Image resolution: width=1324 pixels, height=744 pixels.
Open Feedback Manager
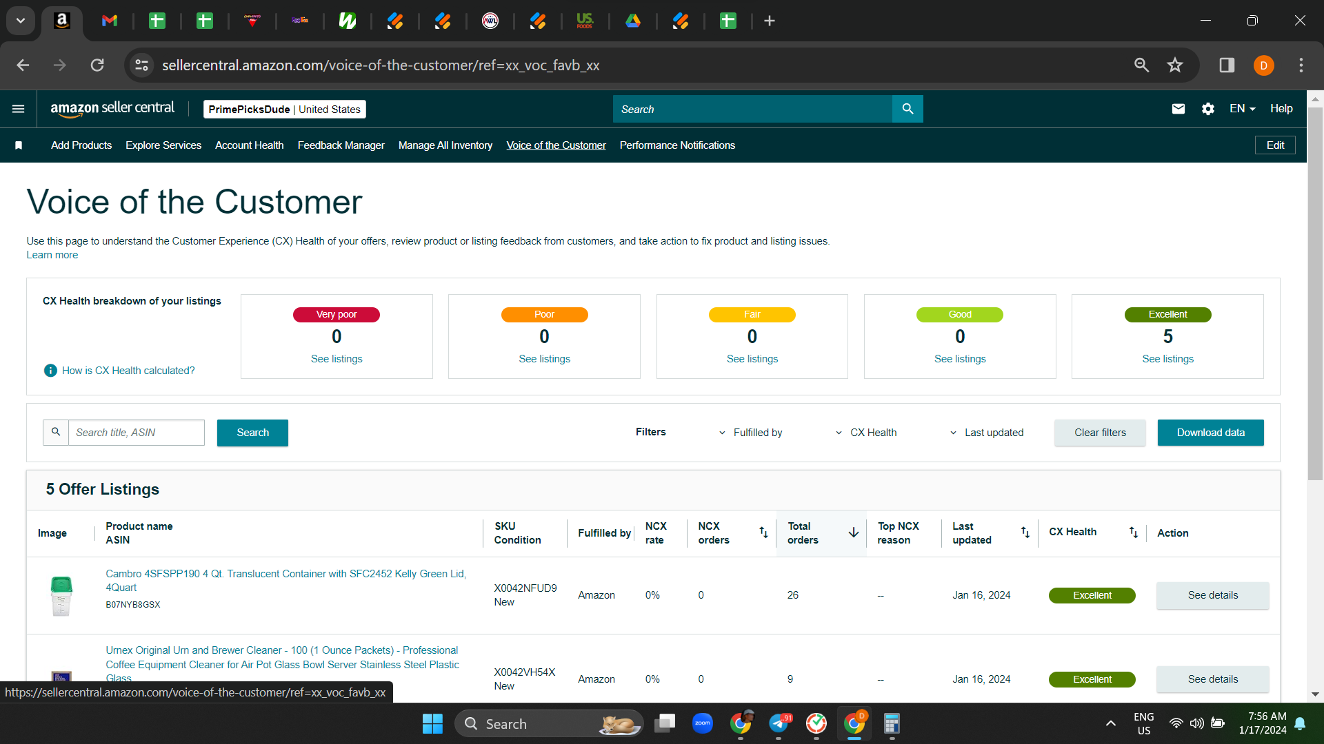point(341,145)
